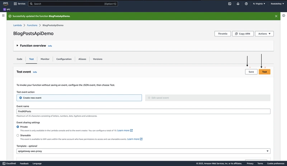The height and width of the screenshot is (166, 287).
Task: Open the N. Virginia region selector
Action: (x=259, y=4)
